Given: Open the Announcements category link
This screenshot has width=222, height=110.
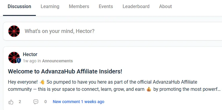Looking at the screenshot, I should click(57, 61).
